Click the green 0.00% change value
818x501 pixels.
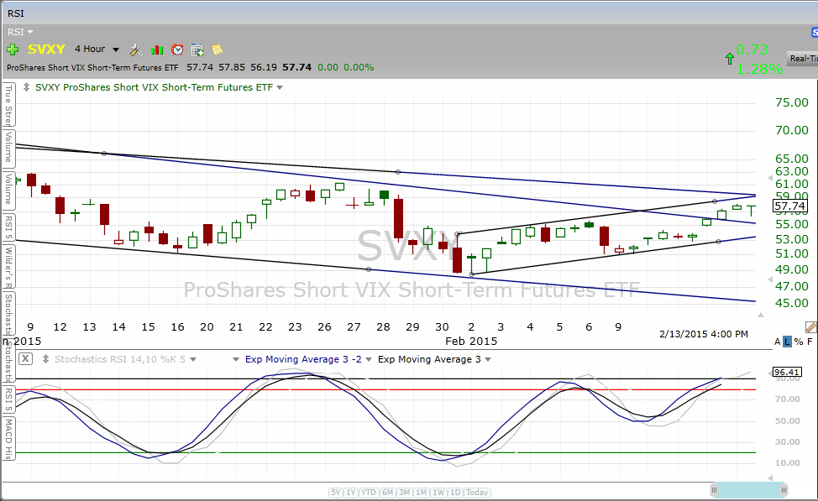tap(359, 67)
